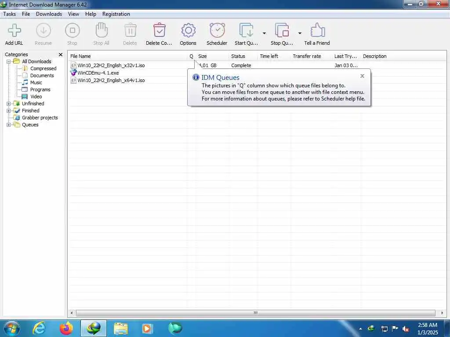Image resolution: width=450 pixels, height=337 pixels.
Task: Open the Downloads menu
Action: tap(49, 14)
